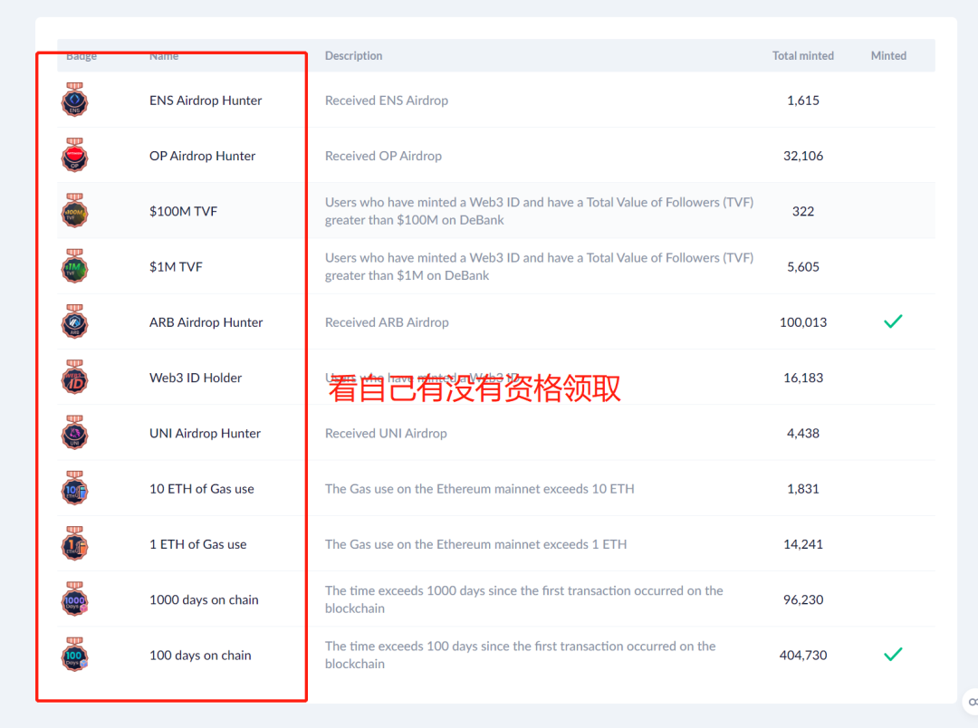Click the greater than $100M TVF description
Screen dimensions: 978x728
(539, 211)
